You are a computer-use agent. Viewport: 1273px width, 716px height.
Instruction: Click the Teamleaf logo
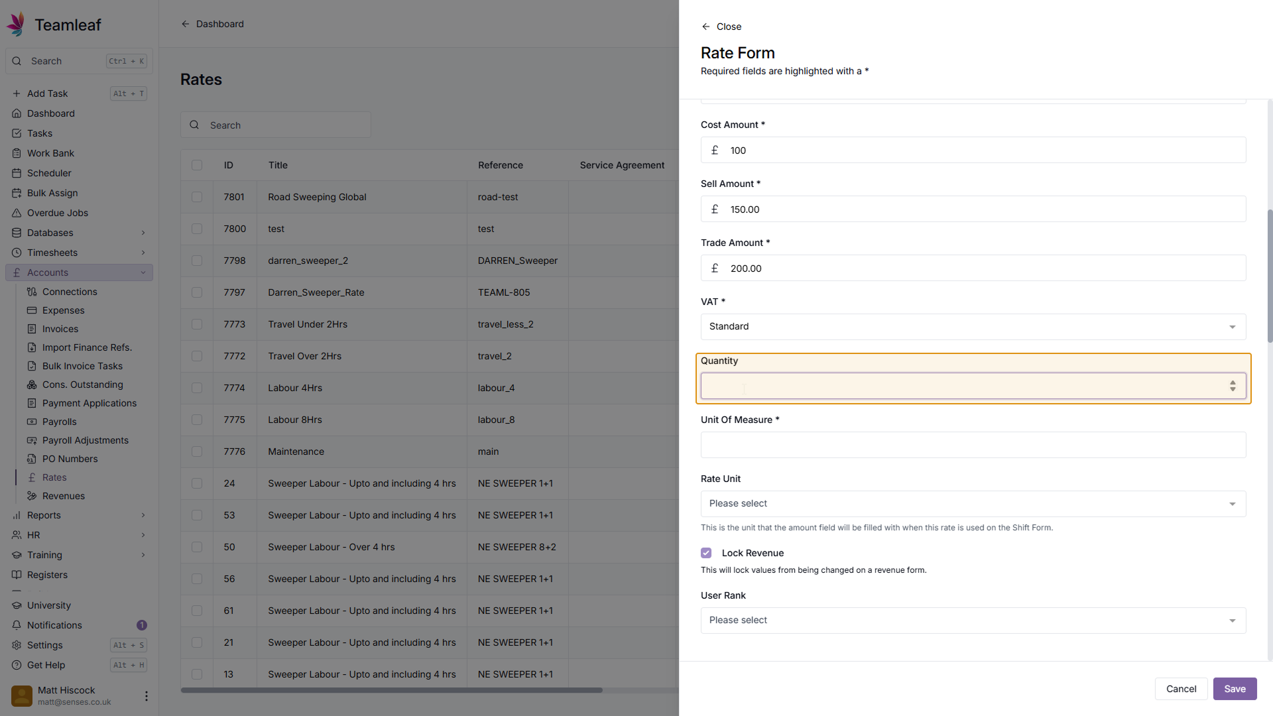pyautogui.click(x=17, y=25)
